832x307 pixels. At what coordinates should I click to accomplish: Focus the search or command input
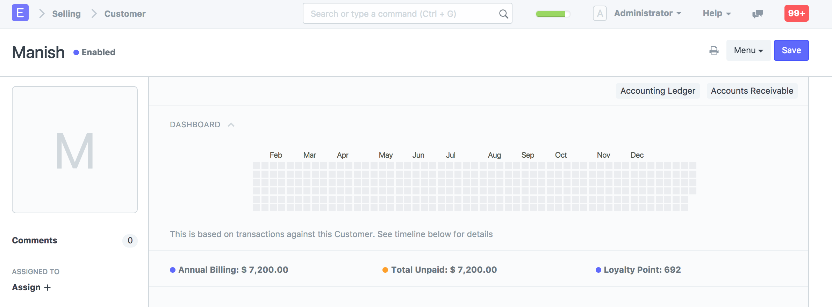(402, 14)
